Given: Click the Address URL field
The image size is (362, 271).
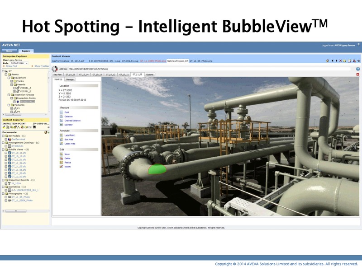Looking at the screenshot, I should pyautogui.click(x=209, y=69).
